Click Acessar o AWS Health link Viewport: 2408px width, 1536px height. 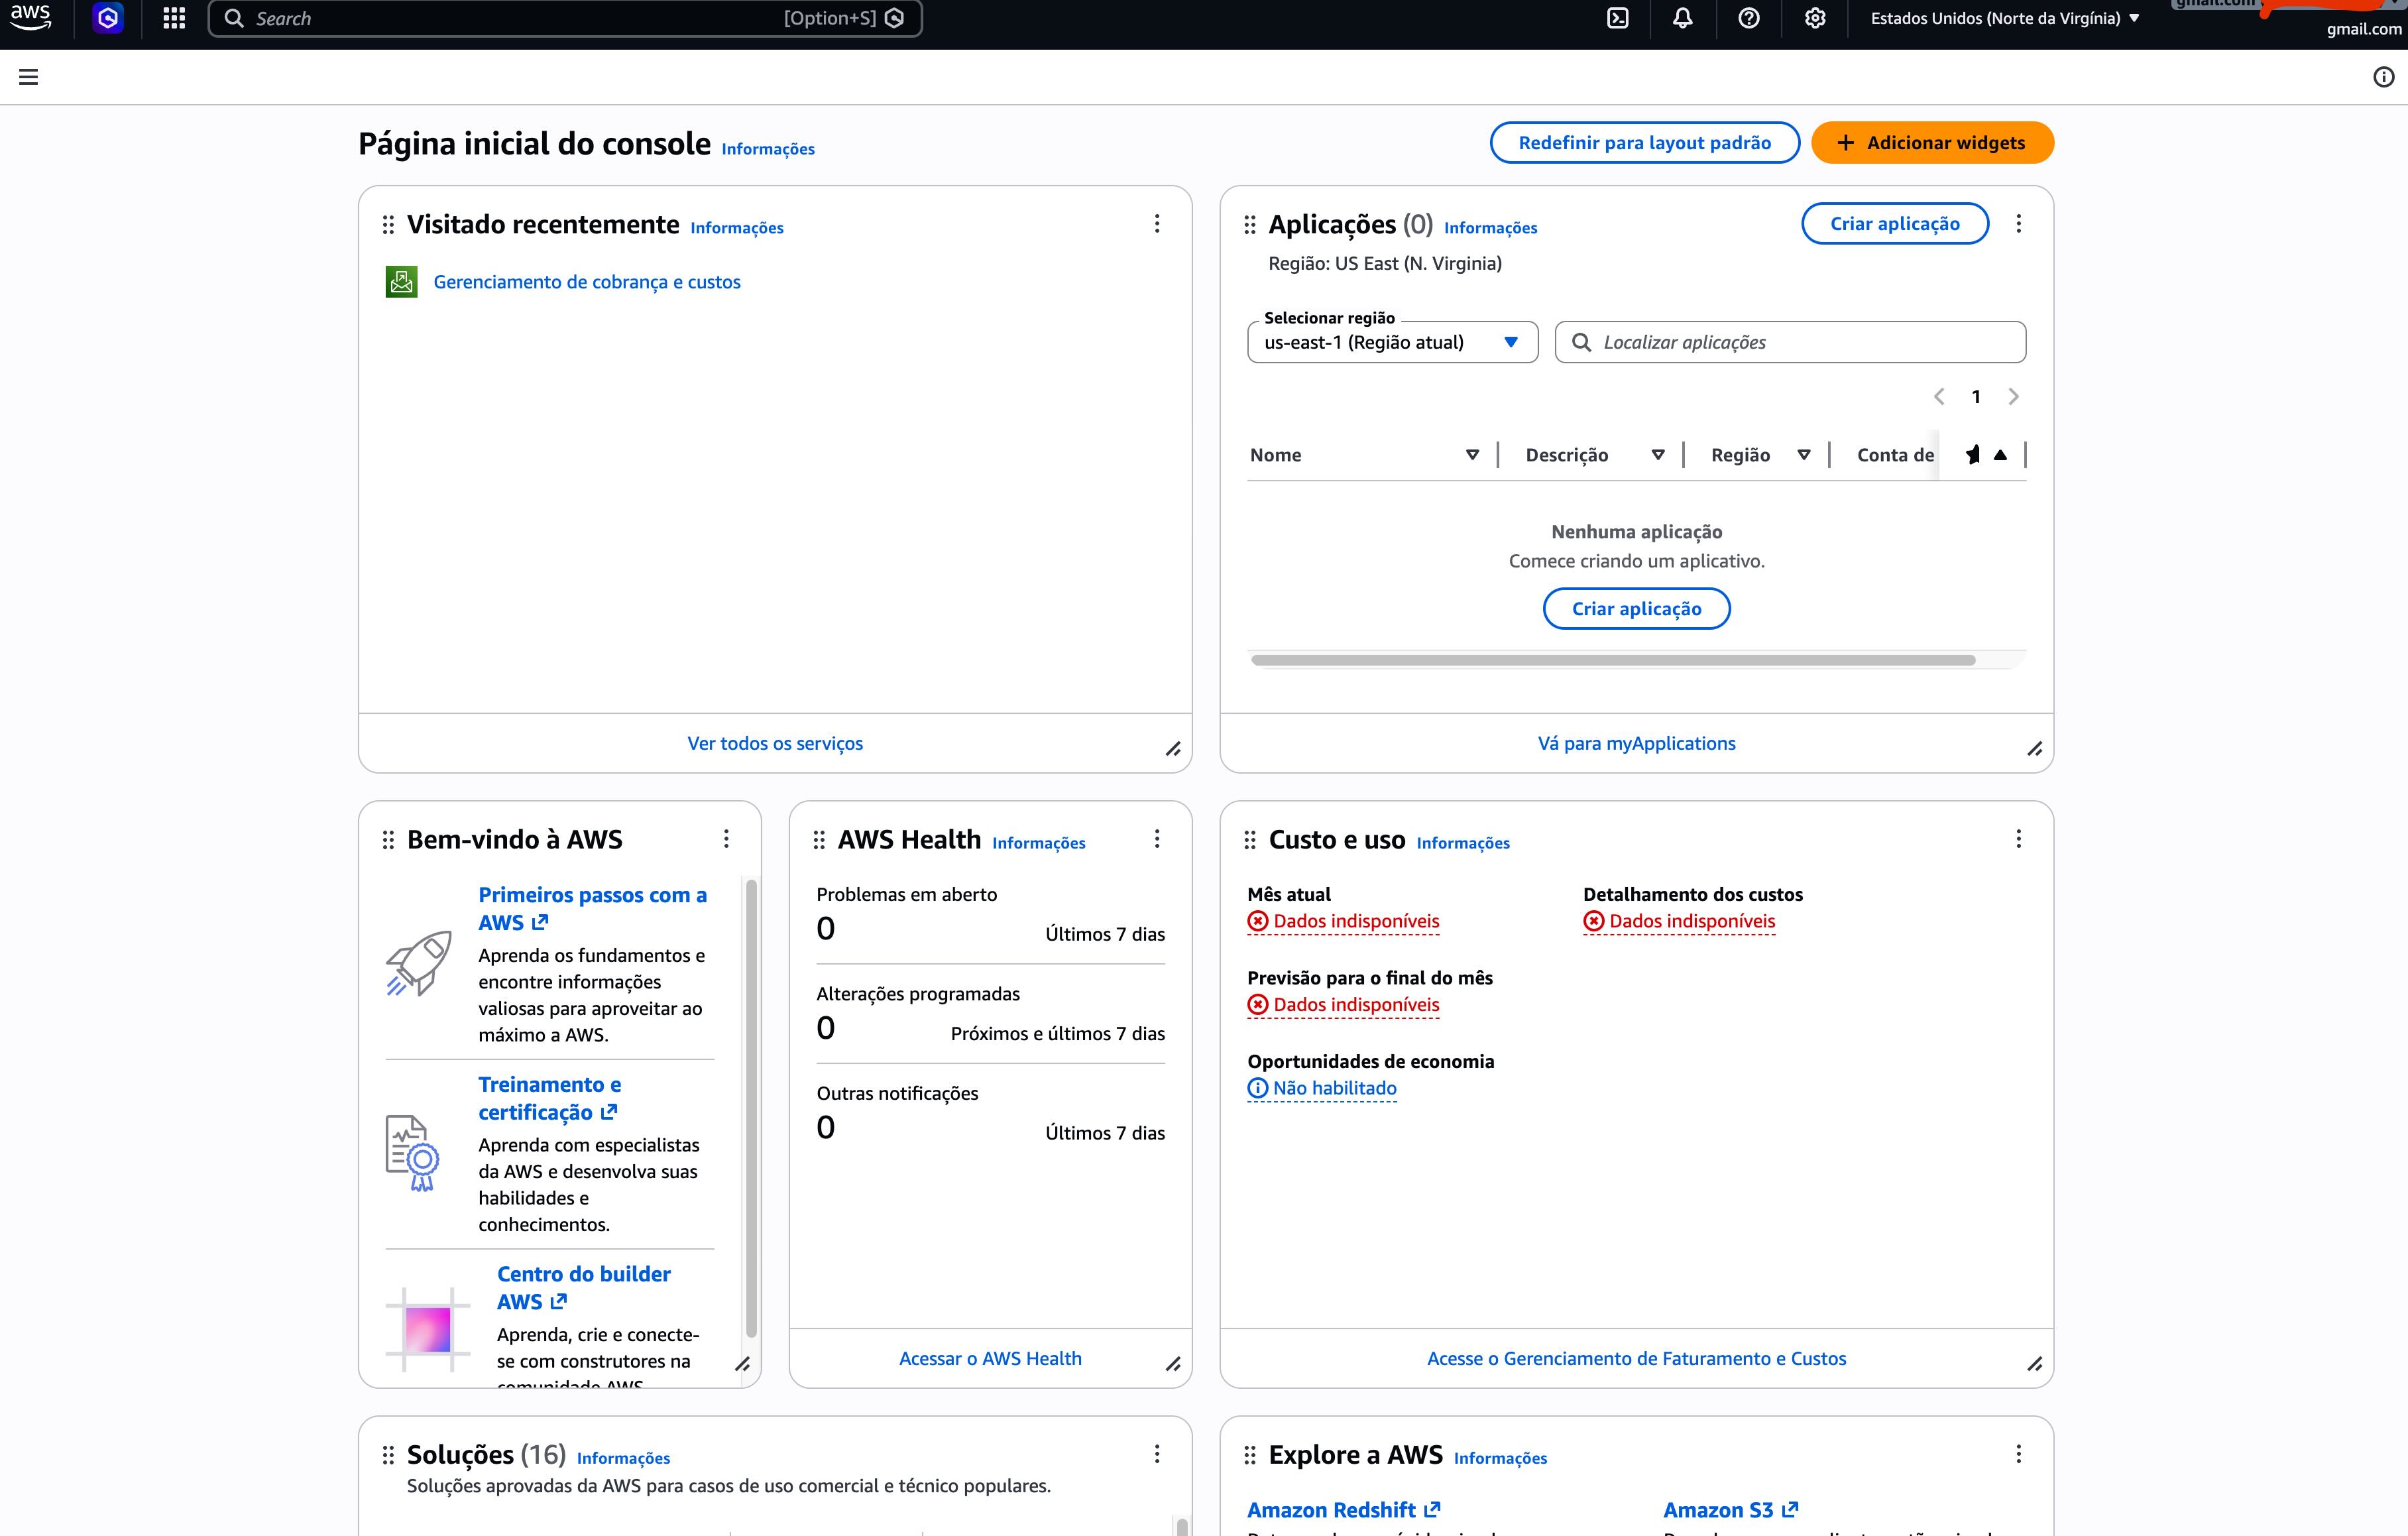click(990, 1358)
